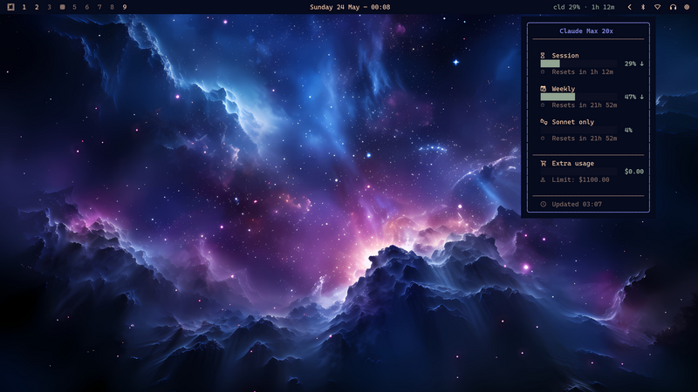Screen dimensions: 698x392
Task: Click the 'cld 29% · 1h 12m' usage indicator
Action: (x=584, y=7)
